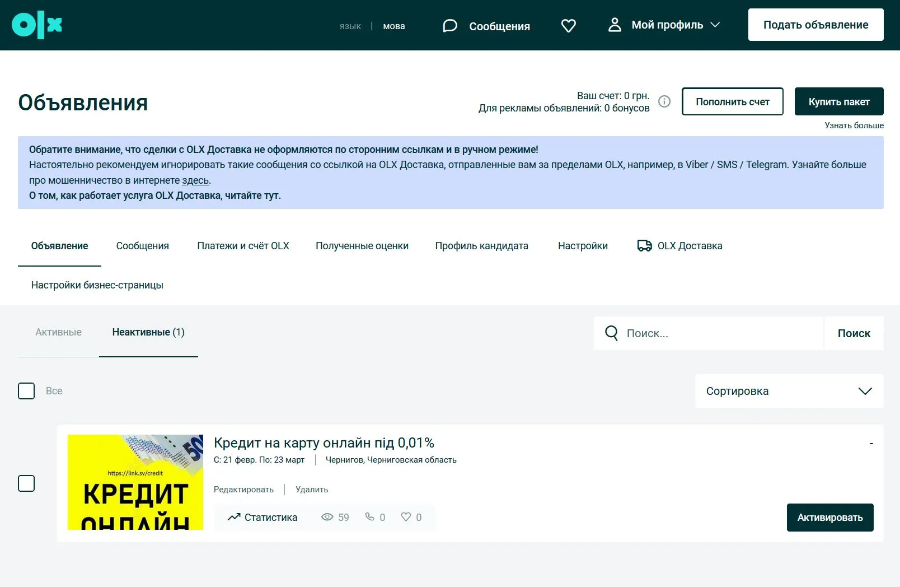Viewport: 900px width, 587px height.
Task: Open 'Полученные оценки' tab
Action: point(362,246)
